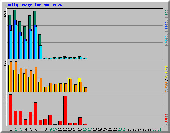Click the 20206 KBytes axis value
This screenshot has height=133, width=170.
[x=5, y=98]
